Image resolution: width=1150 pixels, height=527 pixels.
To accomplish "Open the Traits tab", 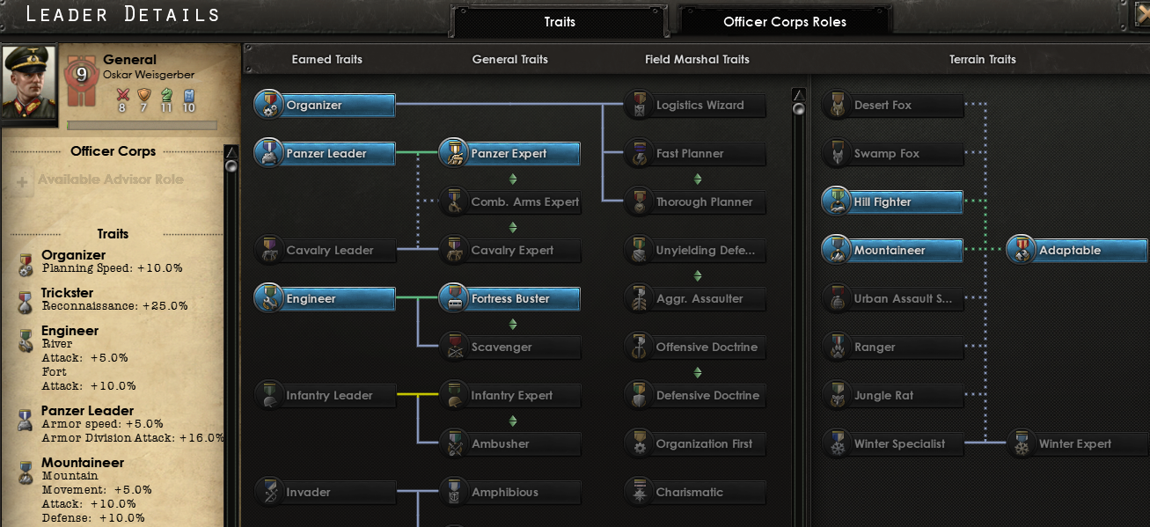I will tap(560, 22).
